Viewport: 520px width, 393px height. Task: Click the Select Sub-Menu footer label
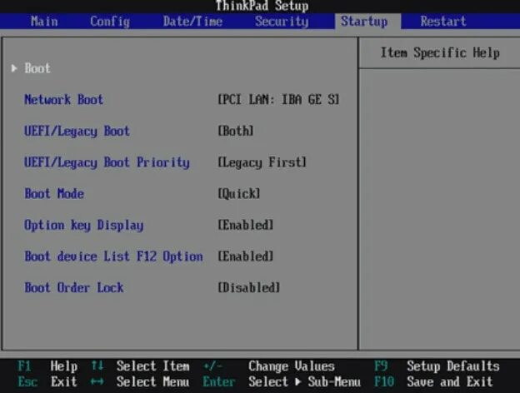[x=304, y=381]
